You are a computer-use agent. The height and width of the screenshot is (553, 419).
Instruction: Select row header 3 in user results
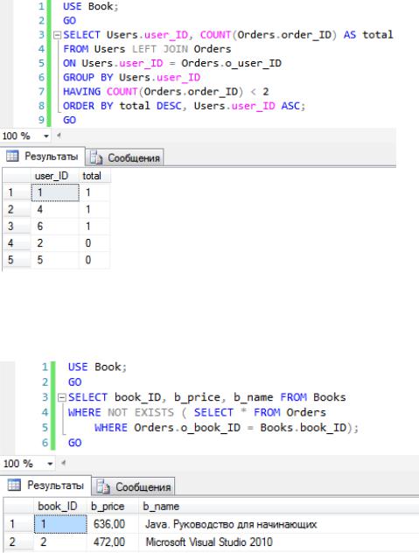point(17,226)
